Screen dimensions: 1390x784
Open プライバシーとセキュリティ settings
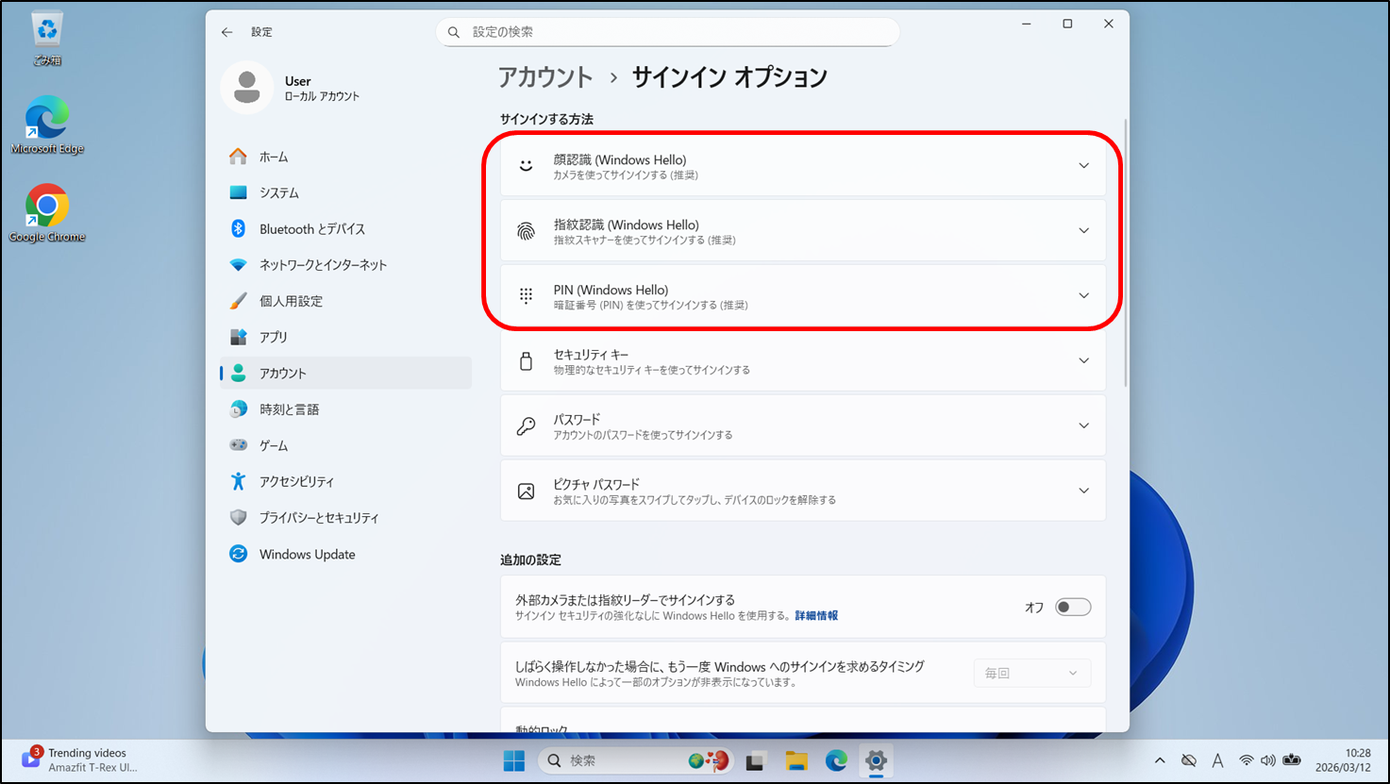(345, 518)
